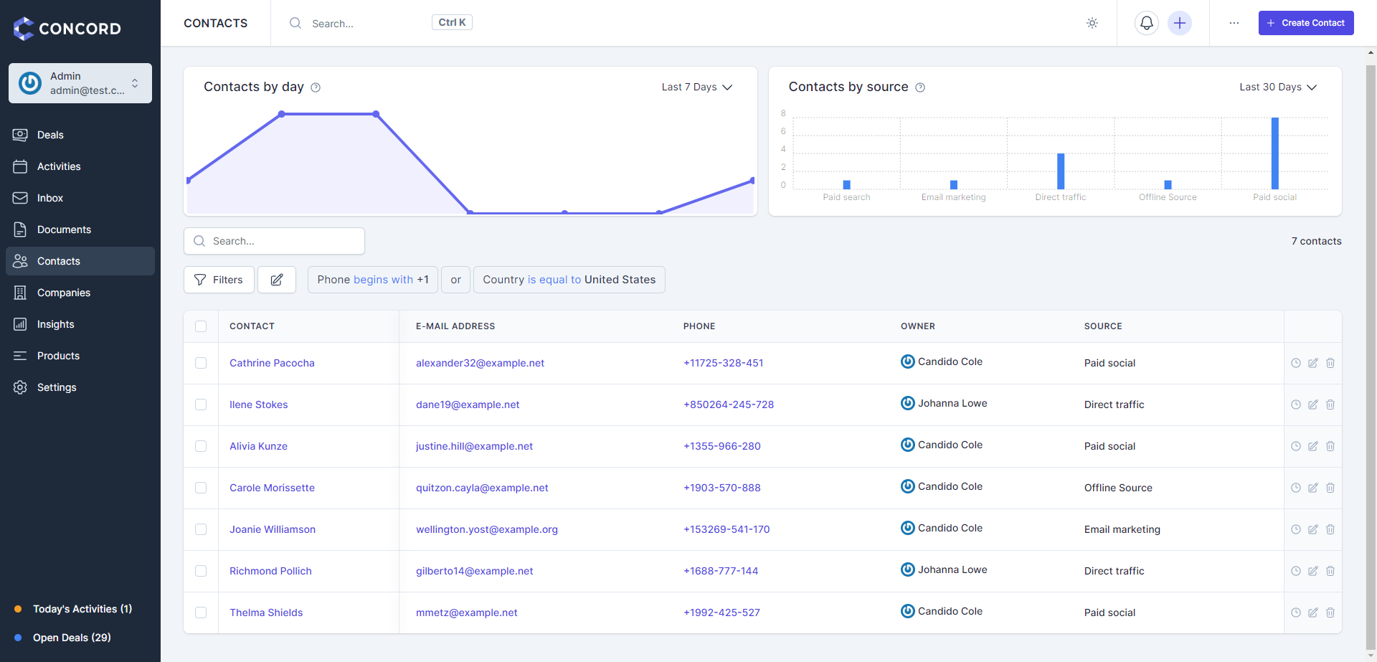The width and height of the screenshot is (1377, 662).
Task: Open the Inbox from the sidebar
Action: point(50,198)
